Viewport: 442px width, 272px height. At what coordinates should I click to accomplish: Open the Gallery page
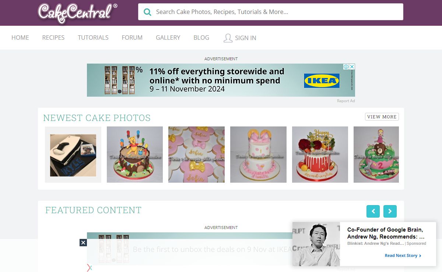168,37
